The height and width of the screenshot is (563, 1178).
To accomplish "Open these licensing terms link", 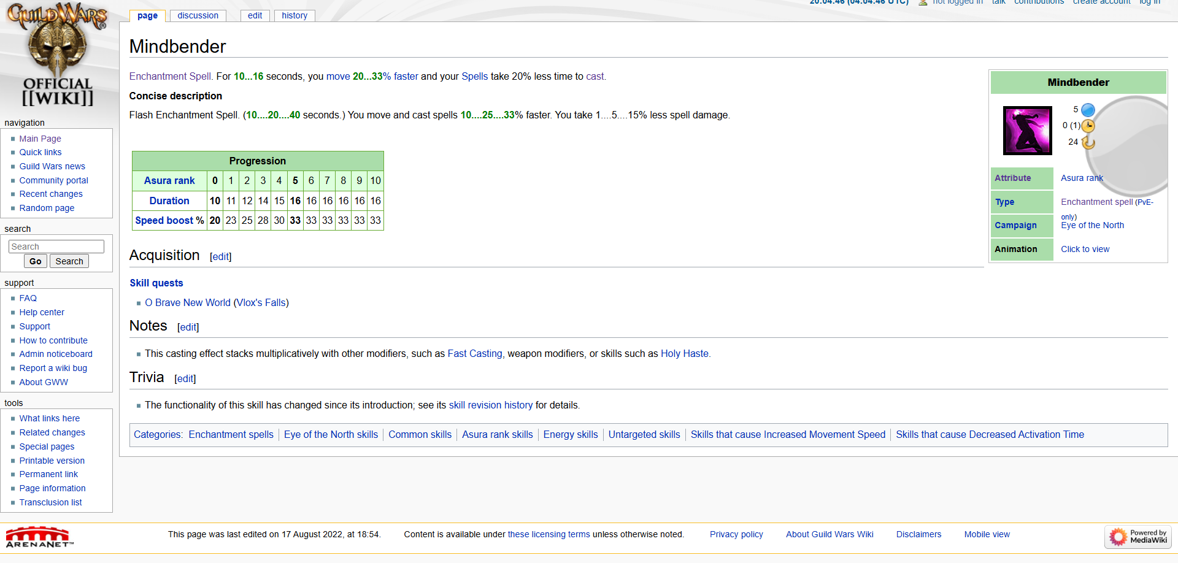I will coord(549,534).
